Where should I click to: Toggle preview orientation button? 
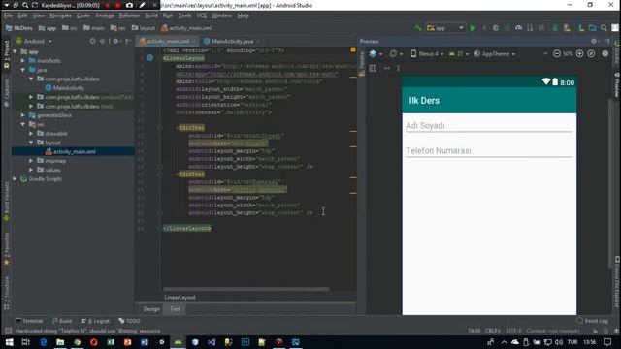[x=393, y=54]
